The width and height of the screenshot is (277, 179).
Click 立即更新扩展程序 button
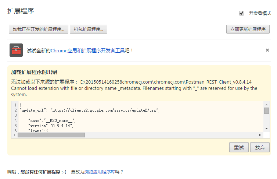(248, 29)
